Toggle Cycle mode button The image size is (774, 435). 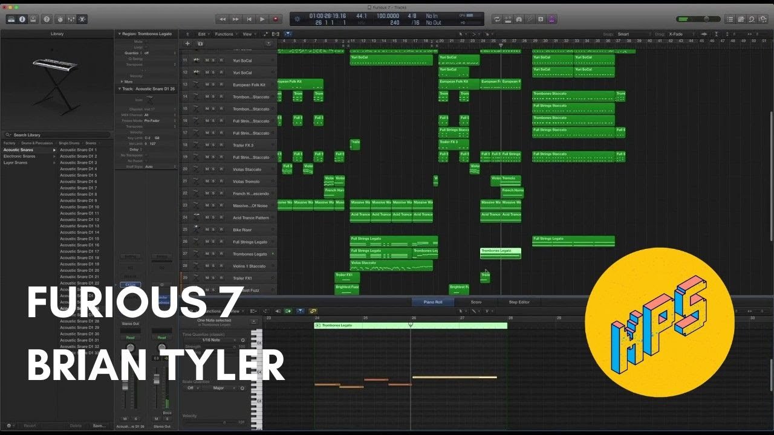497,19
